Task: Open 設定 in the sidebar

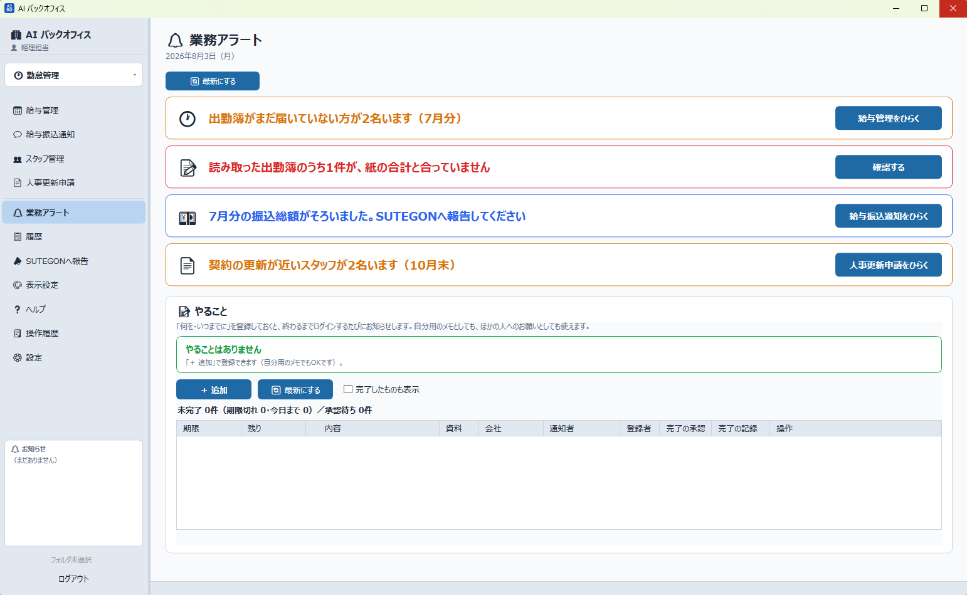Action: [73, 357]
